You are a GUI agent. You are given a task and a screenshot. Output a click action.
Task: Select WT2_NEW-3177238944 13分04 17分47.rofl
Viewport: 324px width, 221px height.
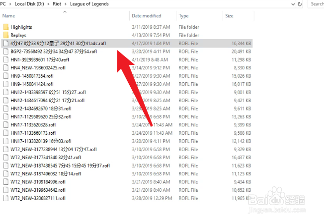(54, 149)
